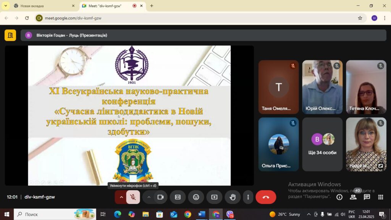Open clock and date 23.04.2025
The width and height of the screenshot is (391, 220).
tap(366, 214)
